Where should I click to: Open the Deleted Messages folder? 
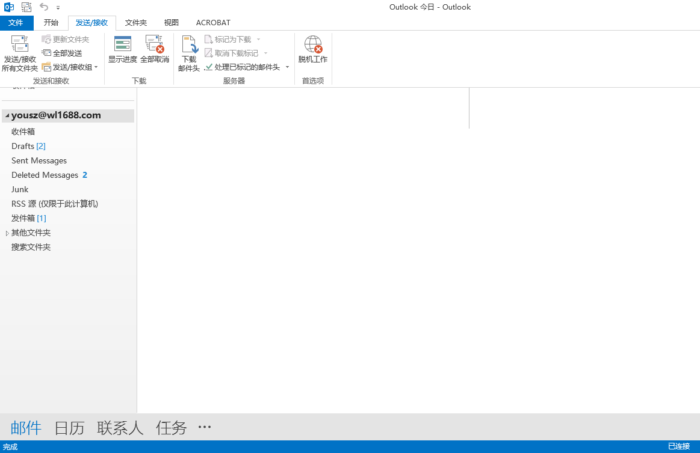(x=49, y=175)
